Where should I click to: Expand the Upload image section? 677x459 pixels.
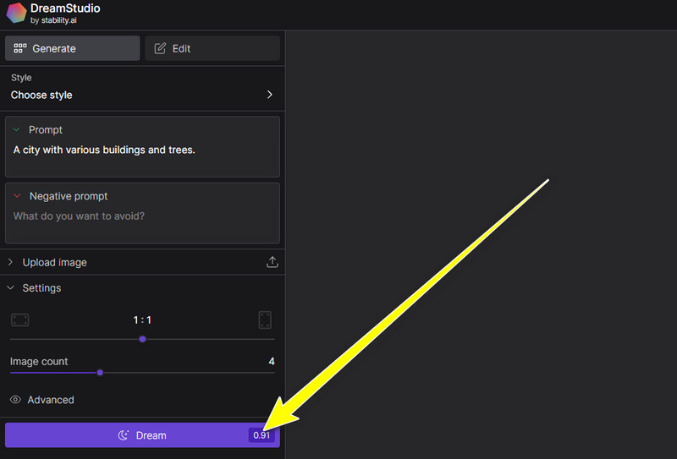pyautogui.click(x=11, y=262)
